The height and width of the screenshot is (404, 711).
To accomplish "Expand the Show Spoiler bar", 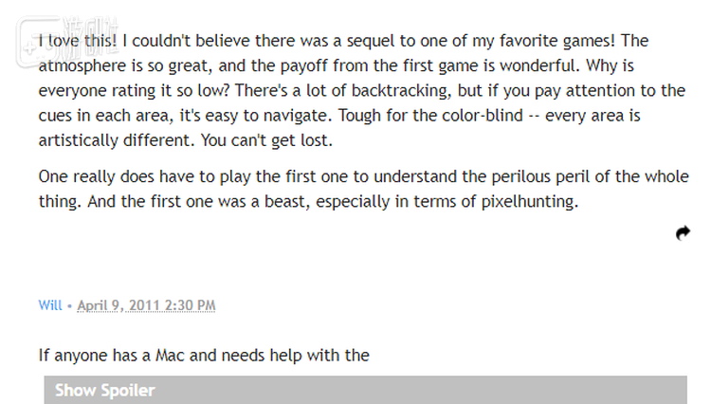I will (365, 390).
